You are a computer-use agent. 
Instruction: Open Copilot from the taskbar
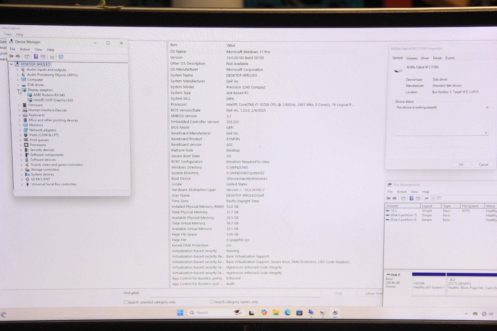tap(264, 312)
